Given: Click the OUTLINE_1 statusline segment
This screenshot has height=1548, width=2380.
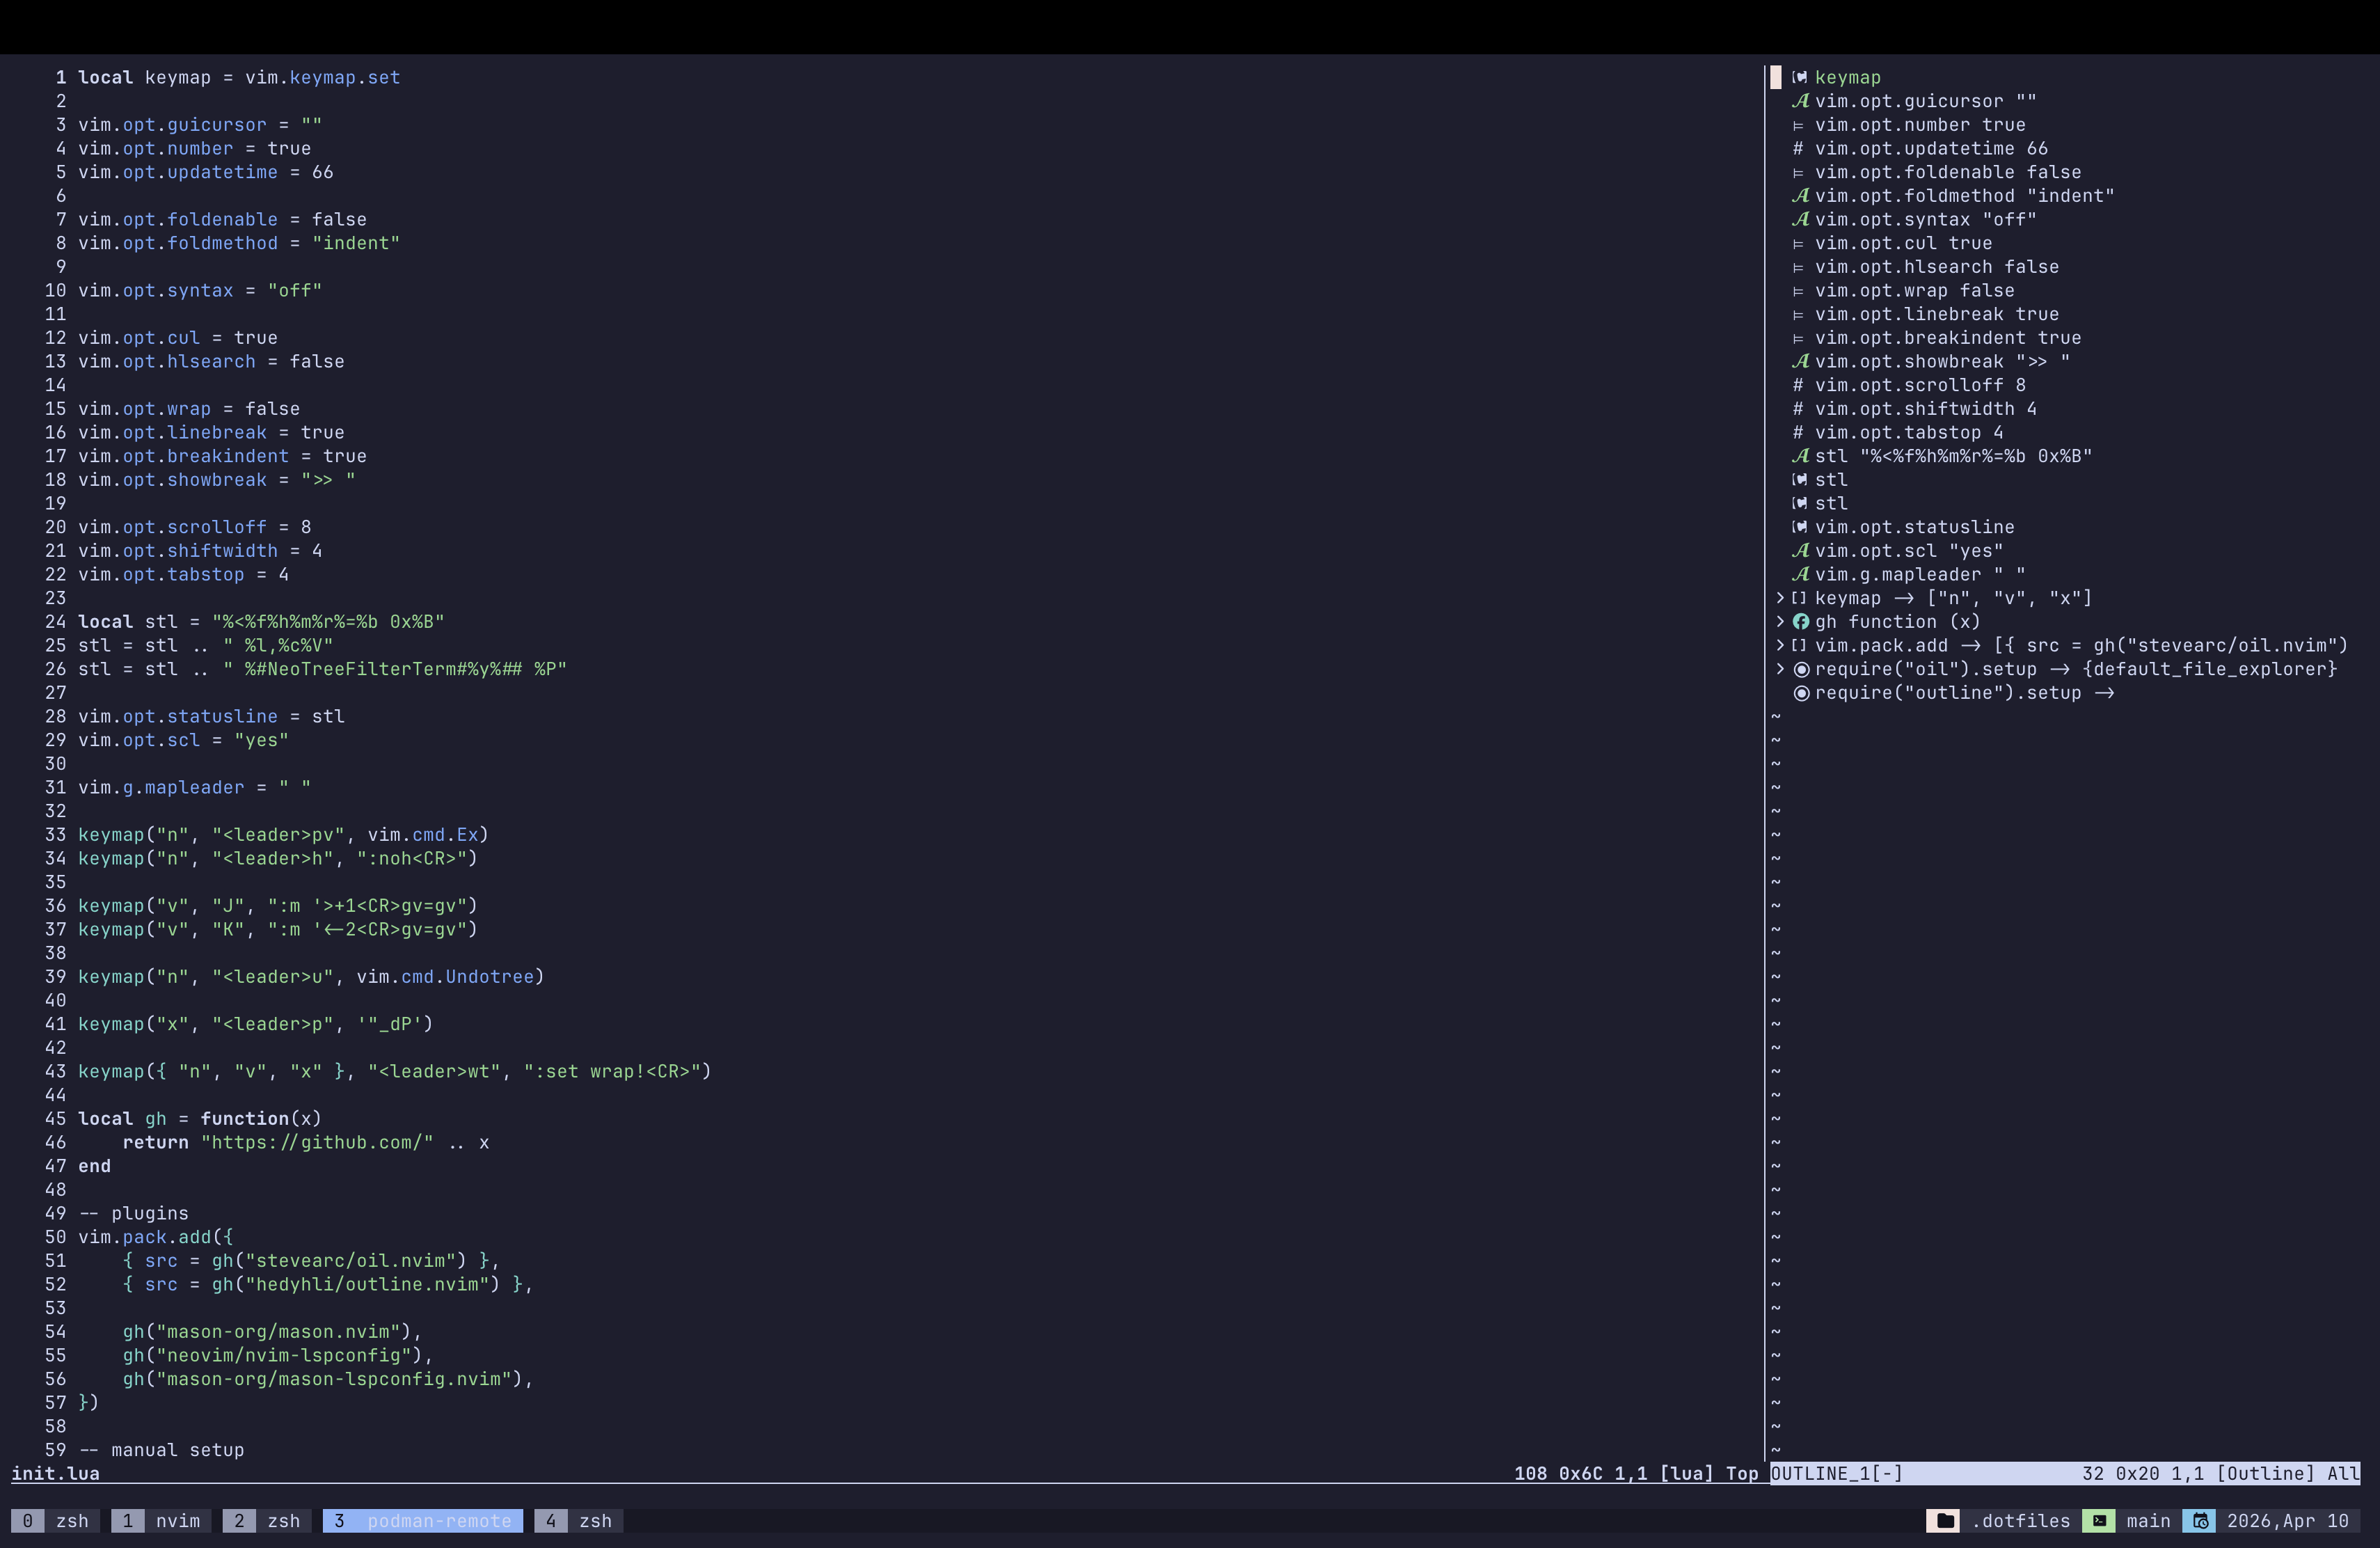Looking at the screenshot, I should click(1837, 1473).
